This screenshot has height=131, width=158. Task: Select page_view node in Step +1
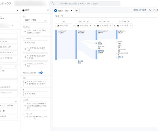76,44
